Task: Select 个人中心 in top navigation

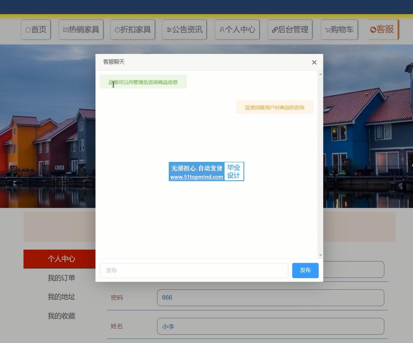Action: (x=237, y=30)
